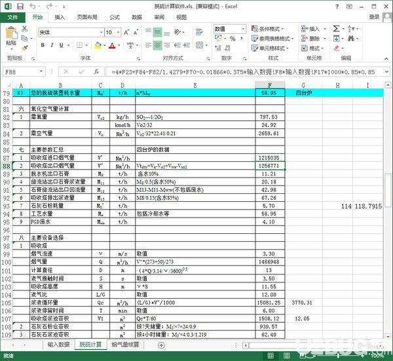
Task: Open the font name dropdown 宋体
Action: [102, 32]
